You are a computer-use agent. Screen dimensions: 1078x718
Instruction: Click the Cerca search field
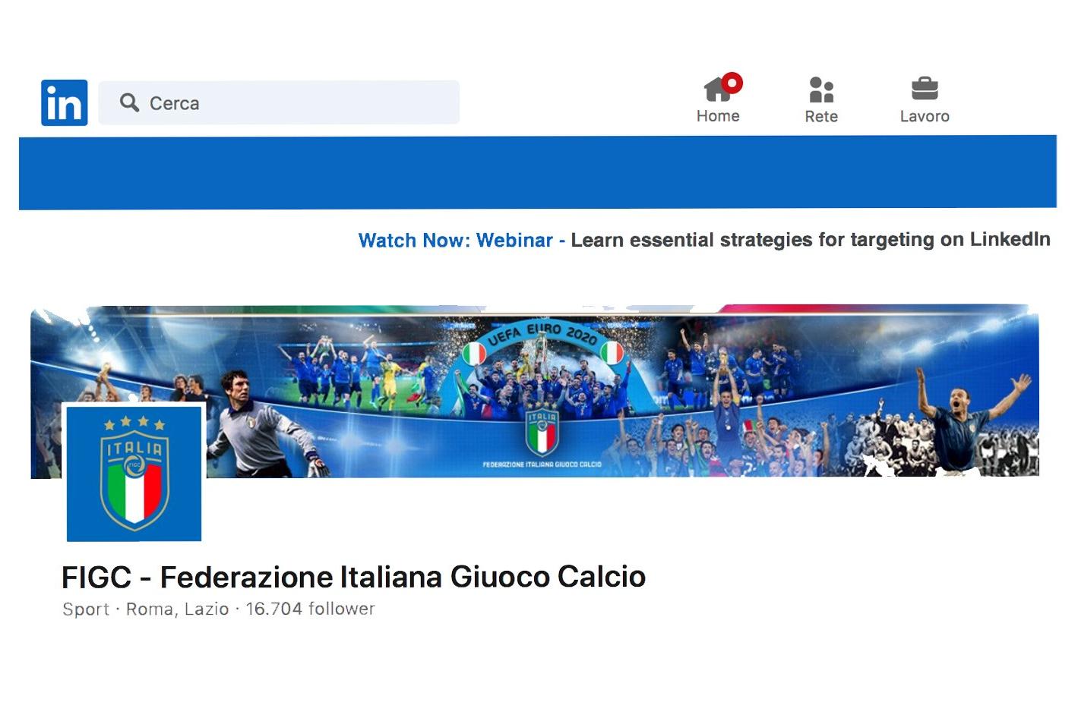[x=279, y=102]
